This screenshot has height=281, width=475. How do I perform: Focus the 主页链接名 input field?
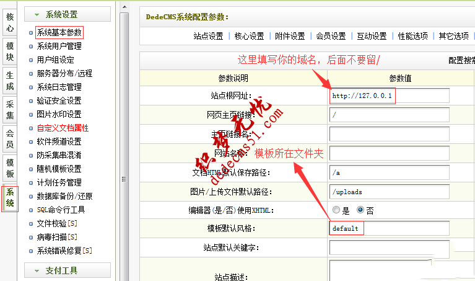click(x=390, y=134)
